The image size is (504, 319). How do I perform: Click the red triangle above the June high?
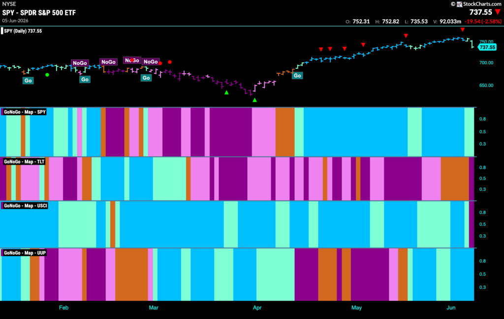pos(463,29)
